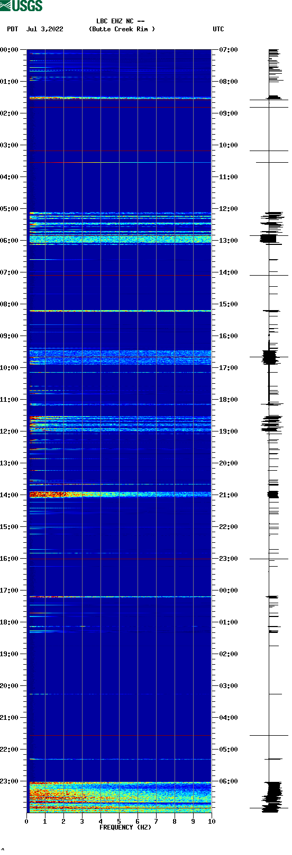
Task: Click the 14:00 PDT time label
Action: point(10,495)
